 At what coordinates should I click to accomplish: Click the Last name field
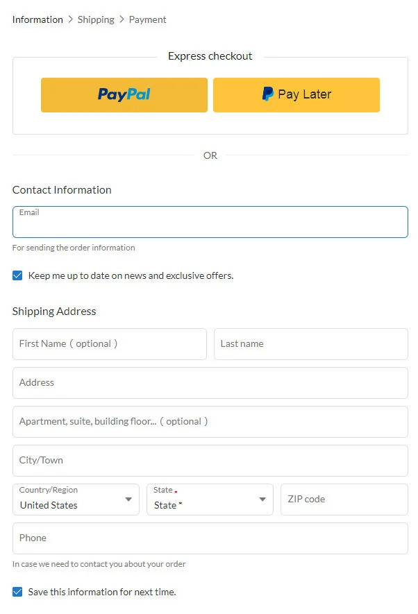tap(310, 344)
